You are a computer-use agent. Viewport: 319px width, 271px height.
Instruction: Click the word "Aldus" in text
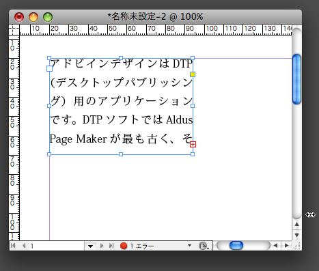[180, 119]
